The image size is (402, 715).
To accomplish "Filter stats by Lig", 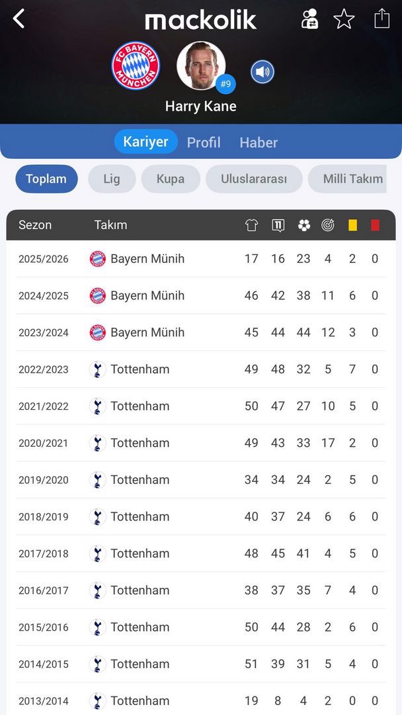I will 112,179.
